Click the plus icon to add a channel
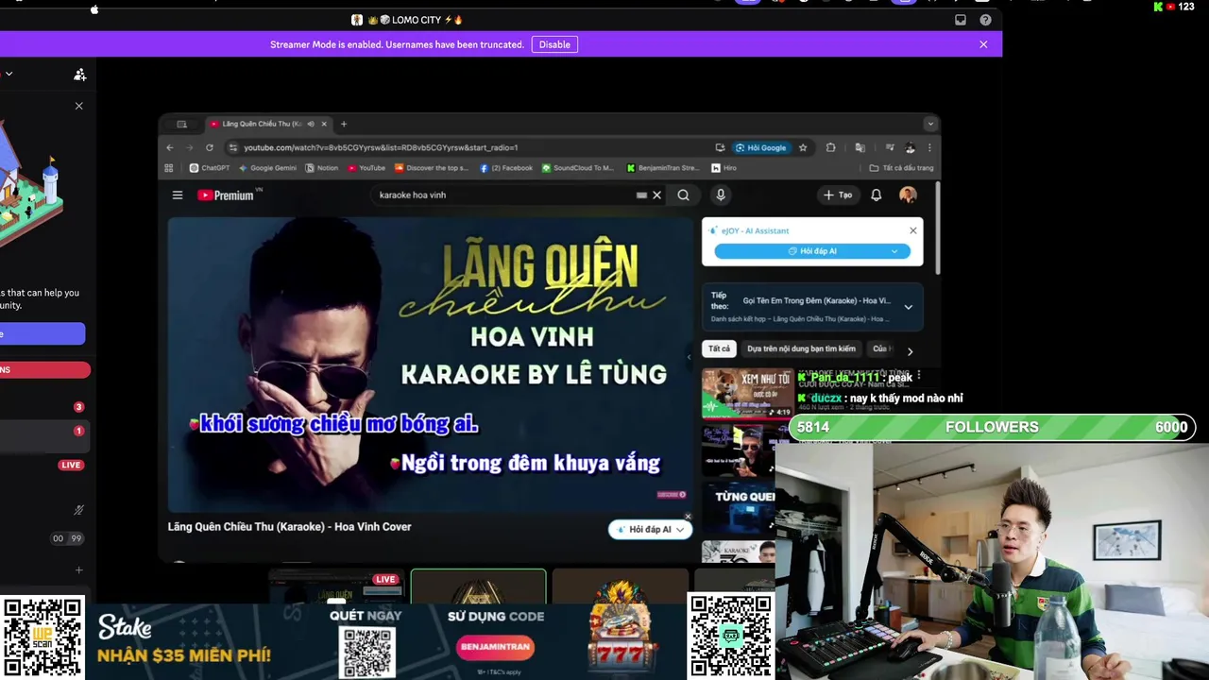1209x680 pixels. tap(78, 570)
